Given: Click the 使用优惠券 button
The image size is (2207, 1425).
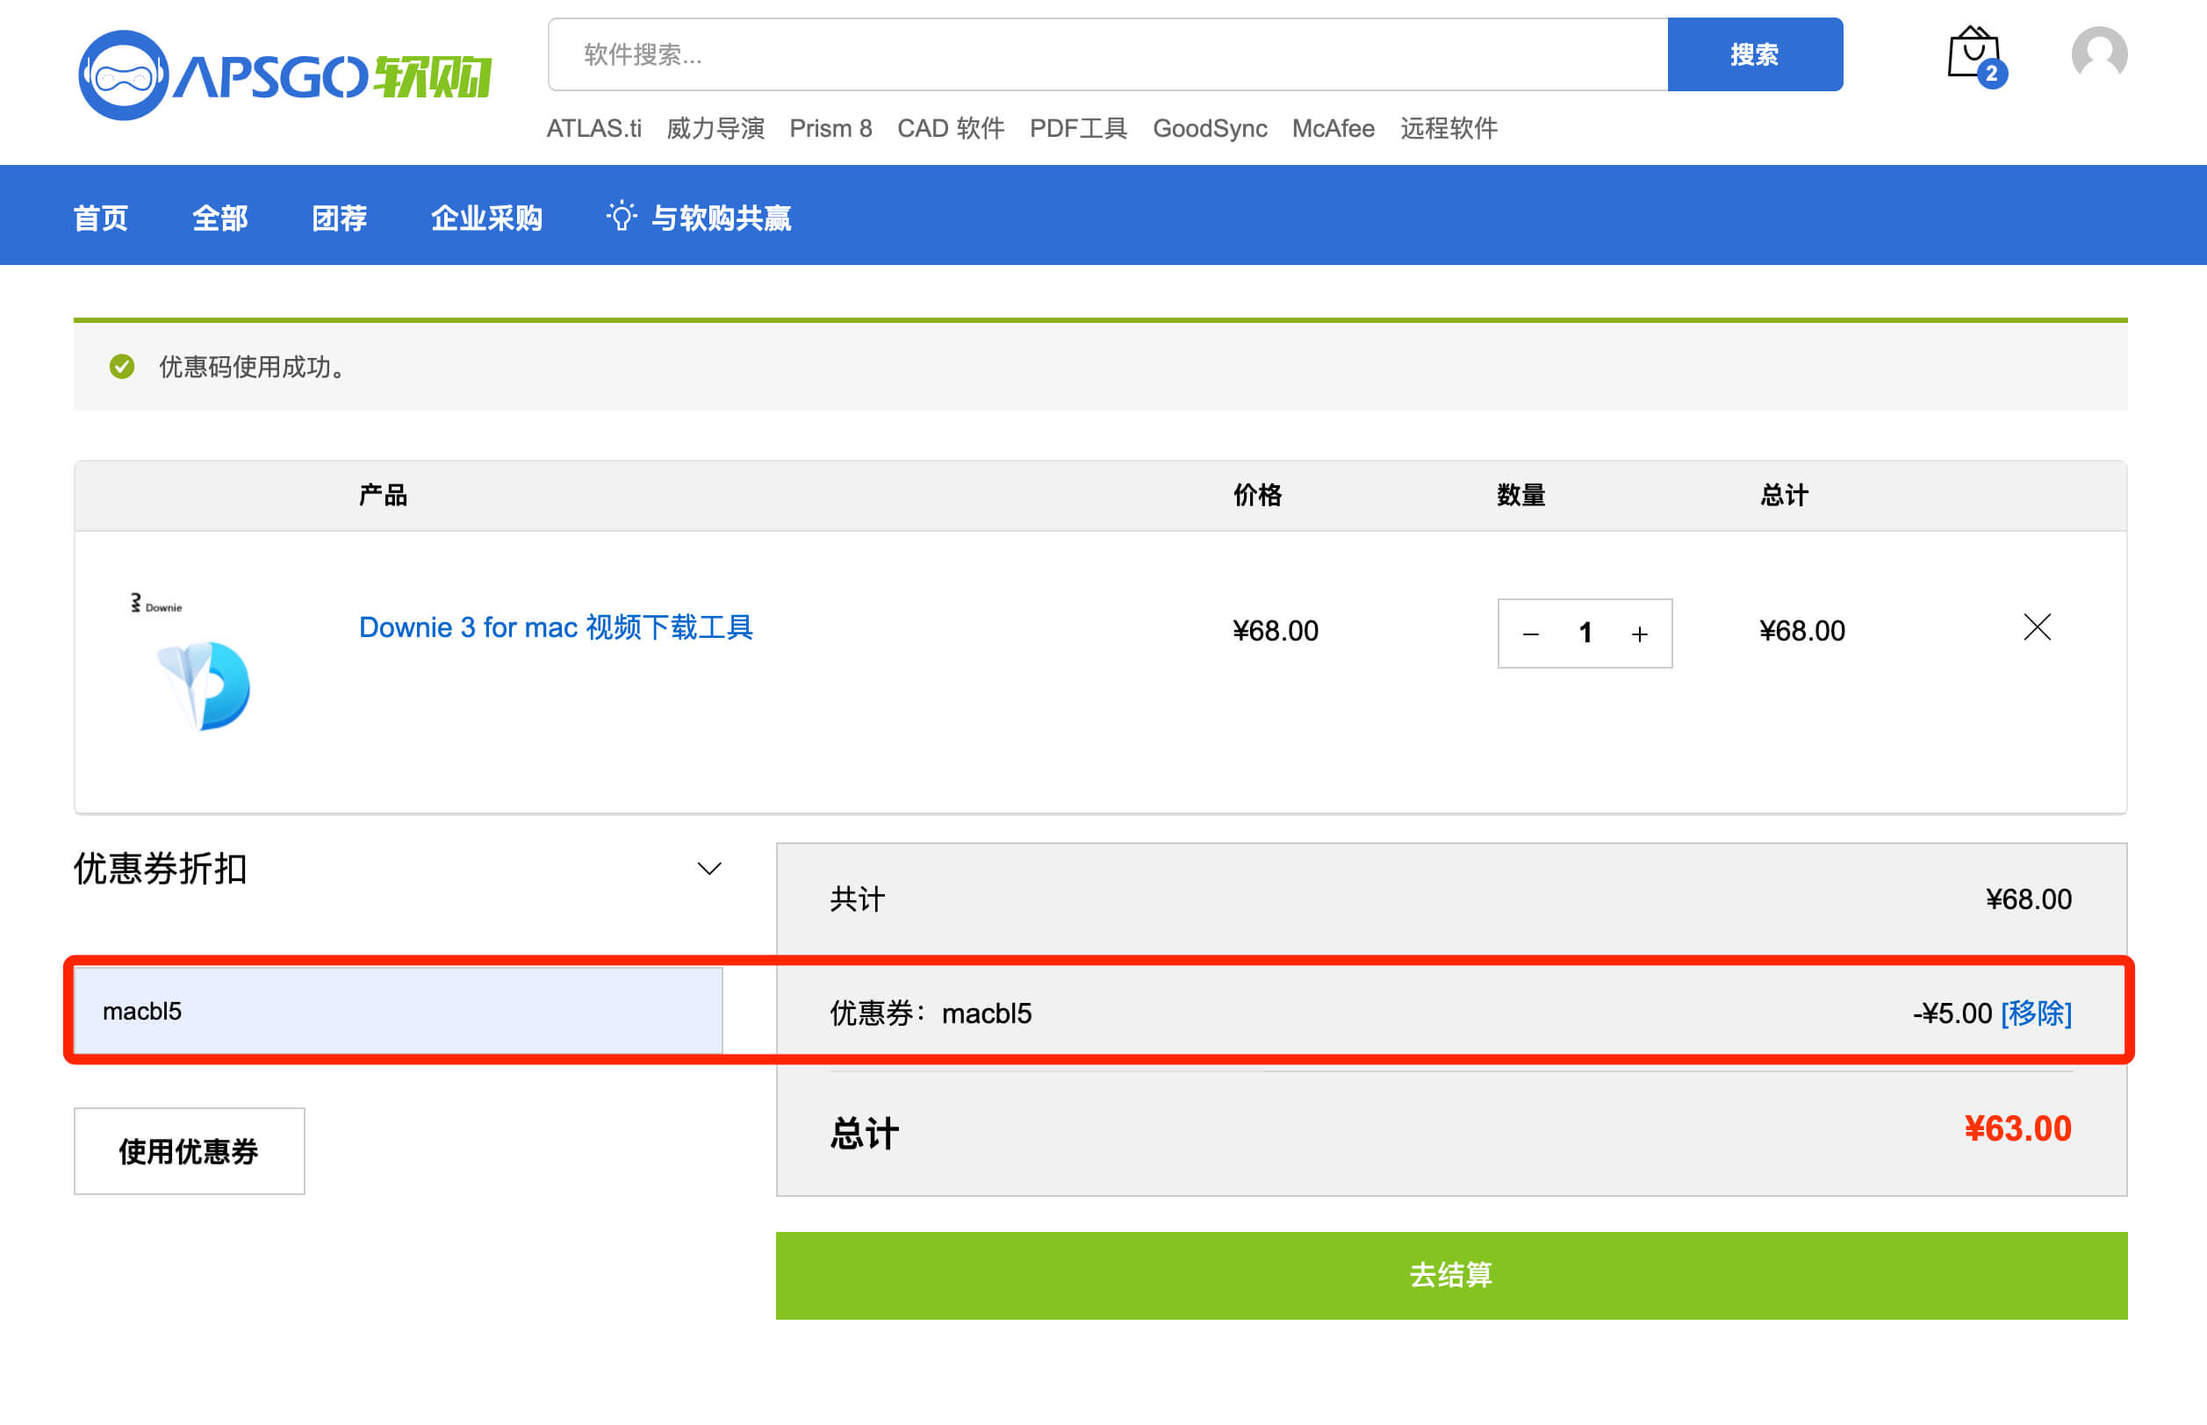Looking at the screenshot, I should [189, 1150].
